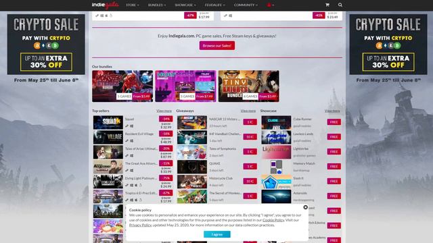Click the Steam icon under Tropico 6
The width and height of the screenshot is (433, 243).
[x=127, y=200]
